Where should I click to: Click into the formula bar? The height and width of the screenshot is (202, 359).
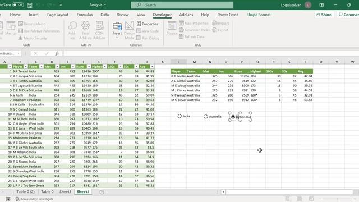(211, 53)
